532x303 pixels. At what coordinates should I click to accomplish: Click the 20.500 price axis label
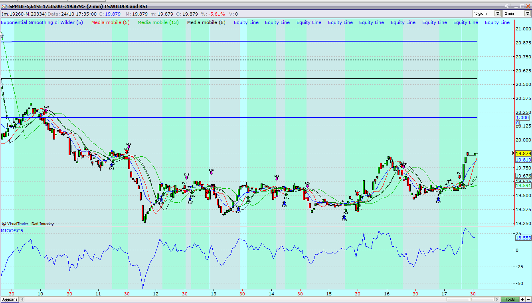click(523, 84)
